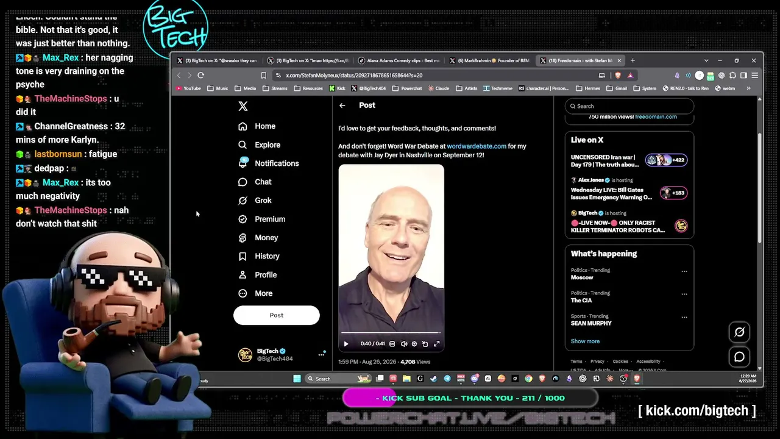This screenshot has width=780, height=439.
Task: Open the Streams bookmarks folder
Action: [275, 88]
